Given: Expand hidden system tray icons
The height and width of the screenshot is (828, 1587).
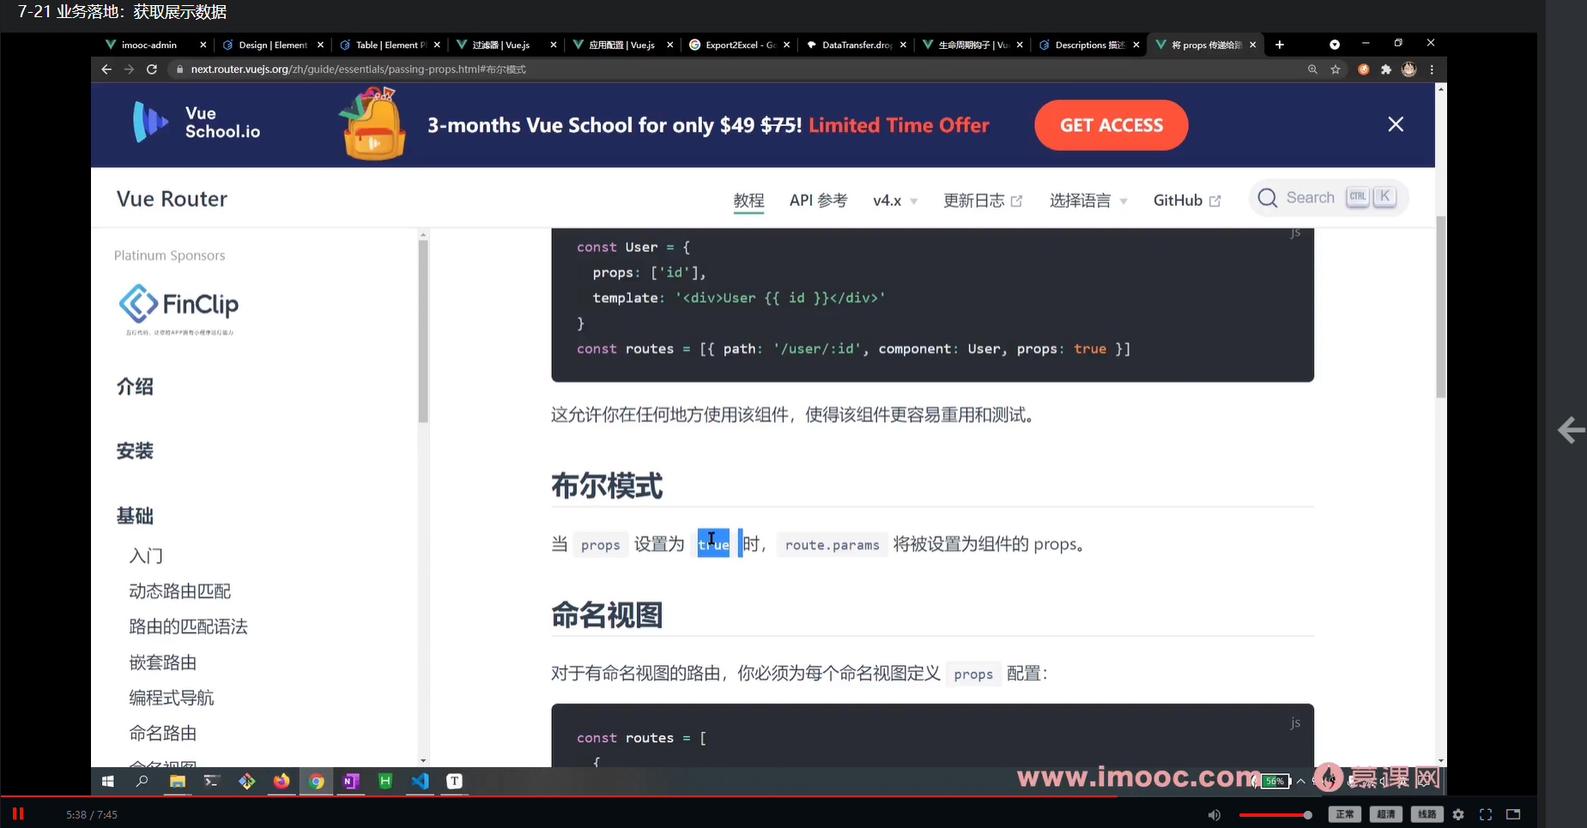Looking at the screenshot, I should (x=1301, y=782).
